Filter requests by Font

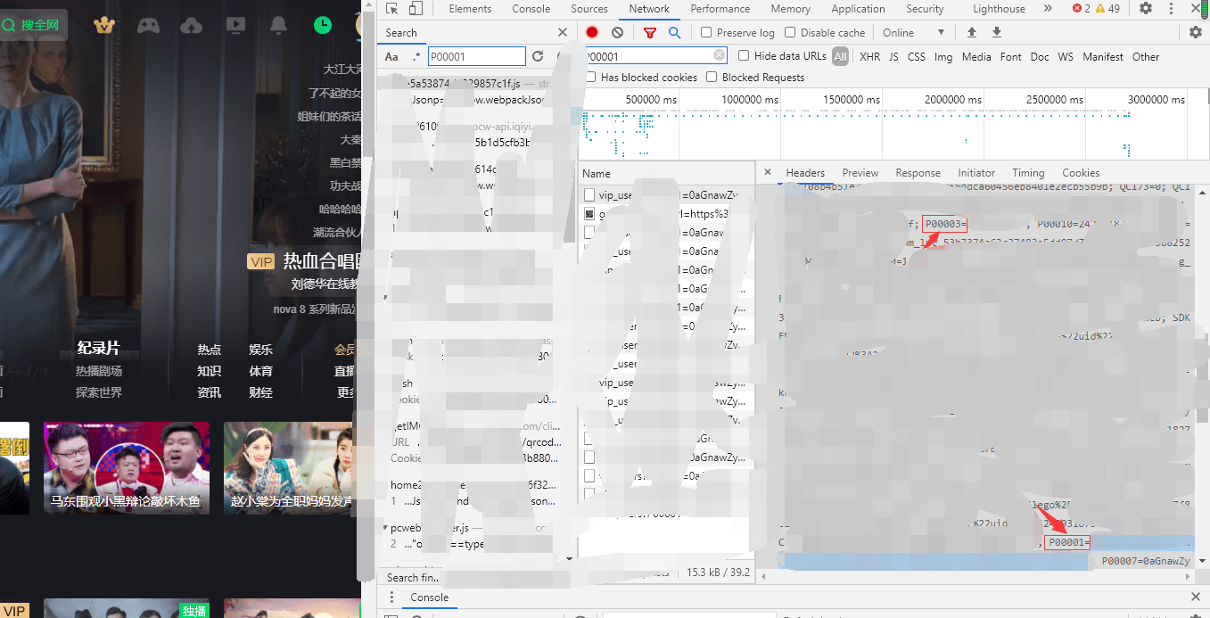1011,56
